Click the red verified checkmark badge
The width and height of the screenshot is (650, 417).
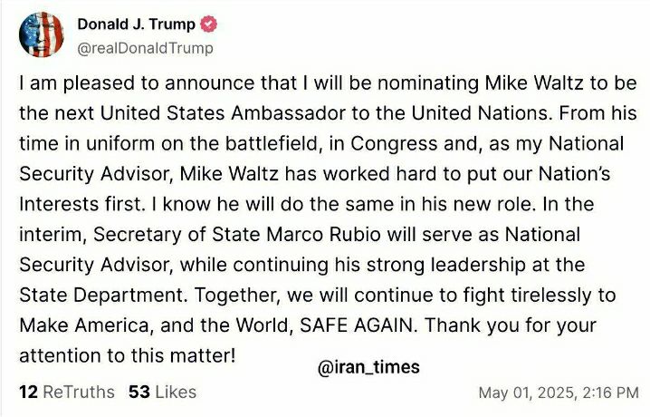pos(209,24)
